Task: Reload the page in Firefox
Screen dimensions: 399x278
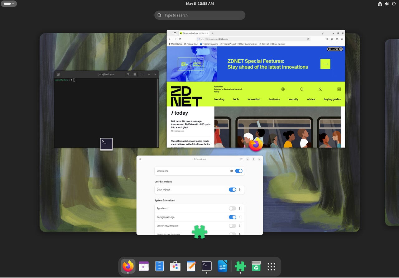Action: point(180,39)
